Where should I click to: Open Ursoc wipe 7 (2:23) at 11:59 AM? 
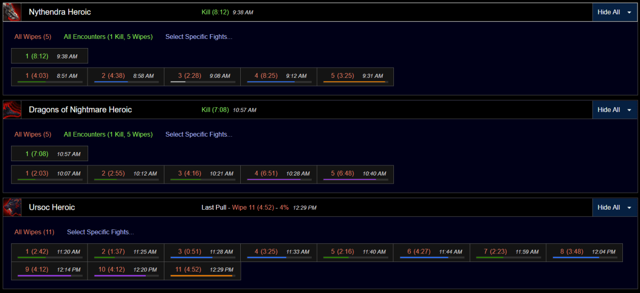508,252
